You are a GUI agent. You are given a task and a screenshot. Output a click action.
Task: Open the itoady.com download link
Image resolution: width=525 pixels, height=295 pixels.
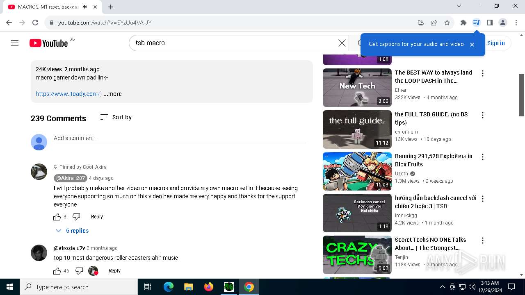[68, 94]
